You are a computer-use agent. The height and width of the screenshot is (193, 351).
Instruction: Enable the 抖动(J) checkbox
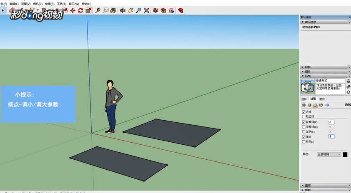pos(304,141)
